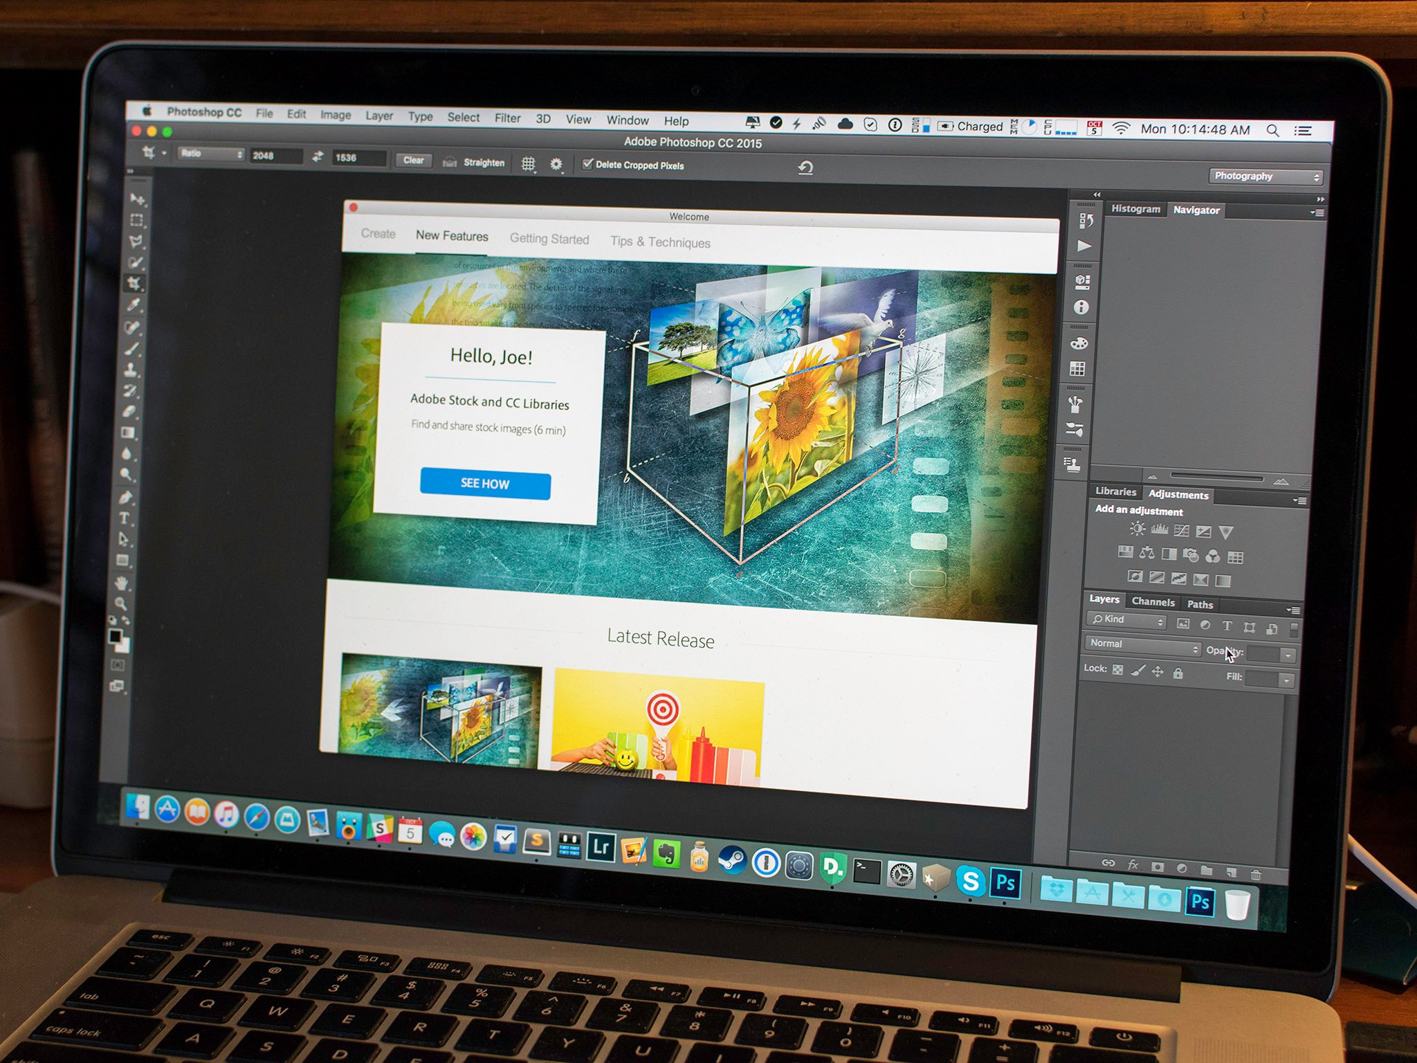Switch to the New Features tab
This screenshot has width=1417, height=1063.
[450, 237]
